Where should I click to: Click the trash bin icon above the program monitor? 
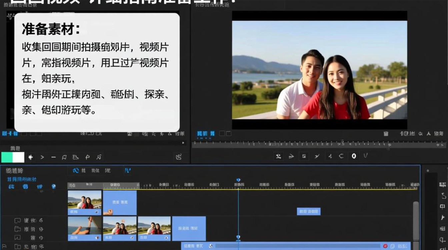386,134
